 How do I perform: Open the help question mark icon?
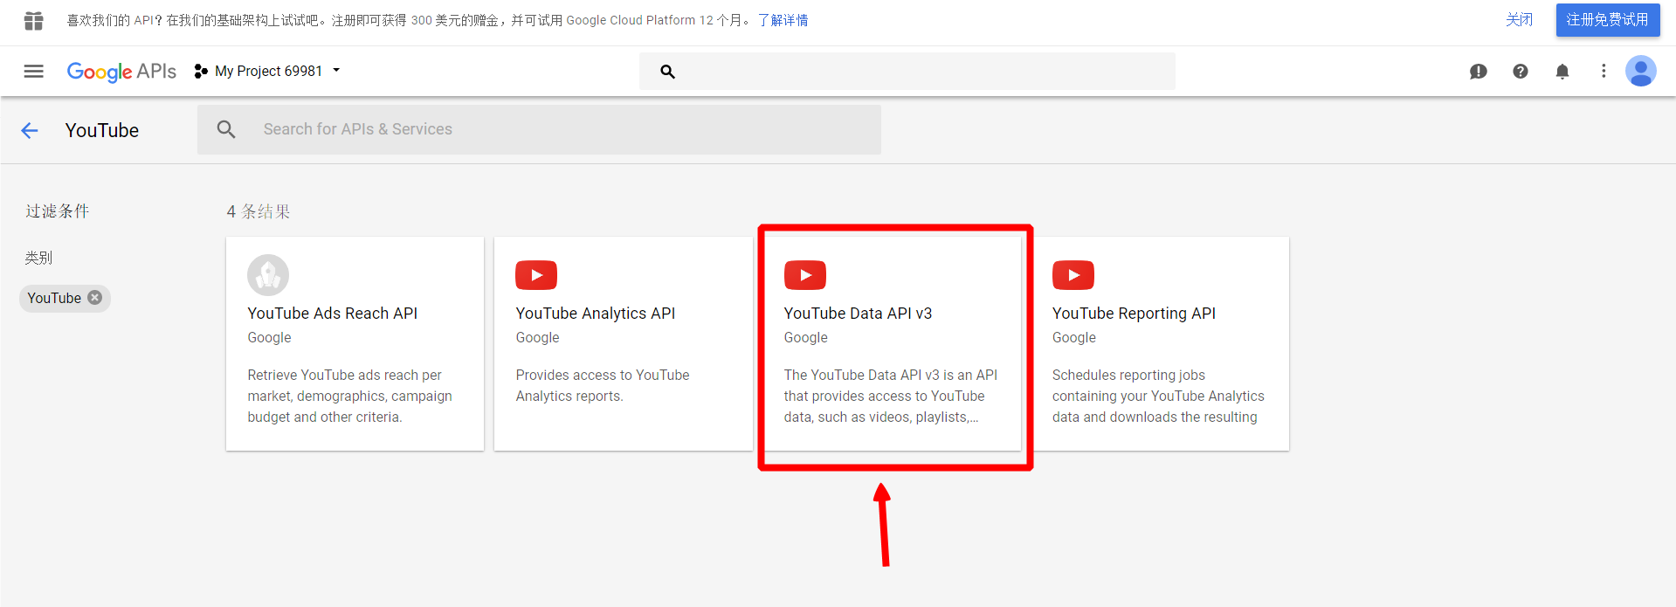(x=1520, y=72)
